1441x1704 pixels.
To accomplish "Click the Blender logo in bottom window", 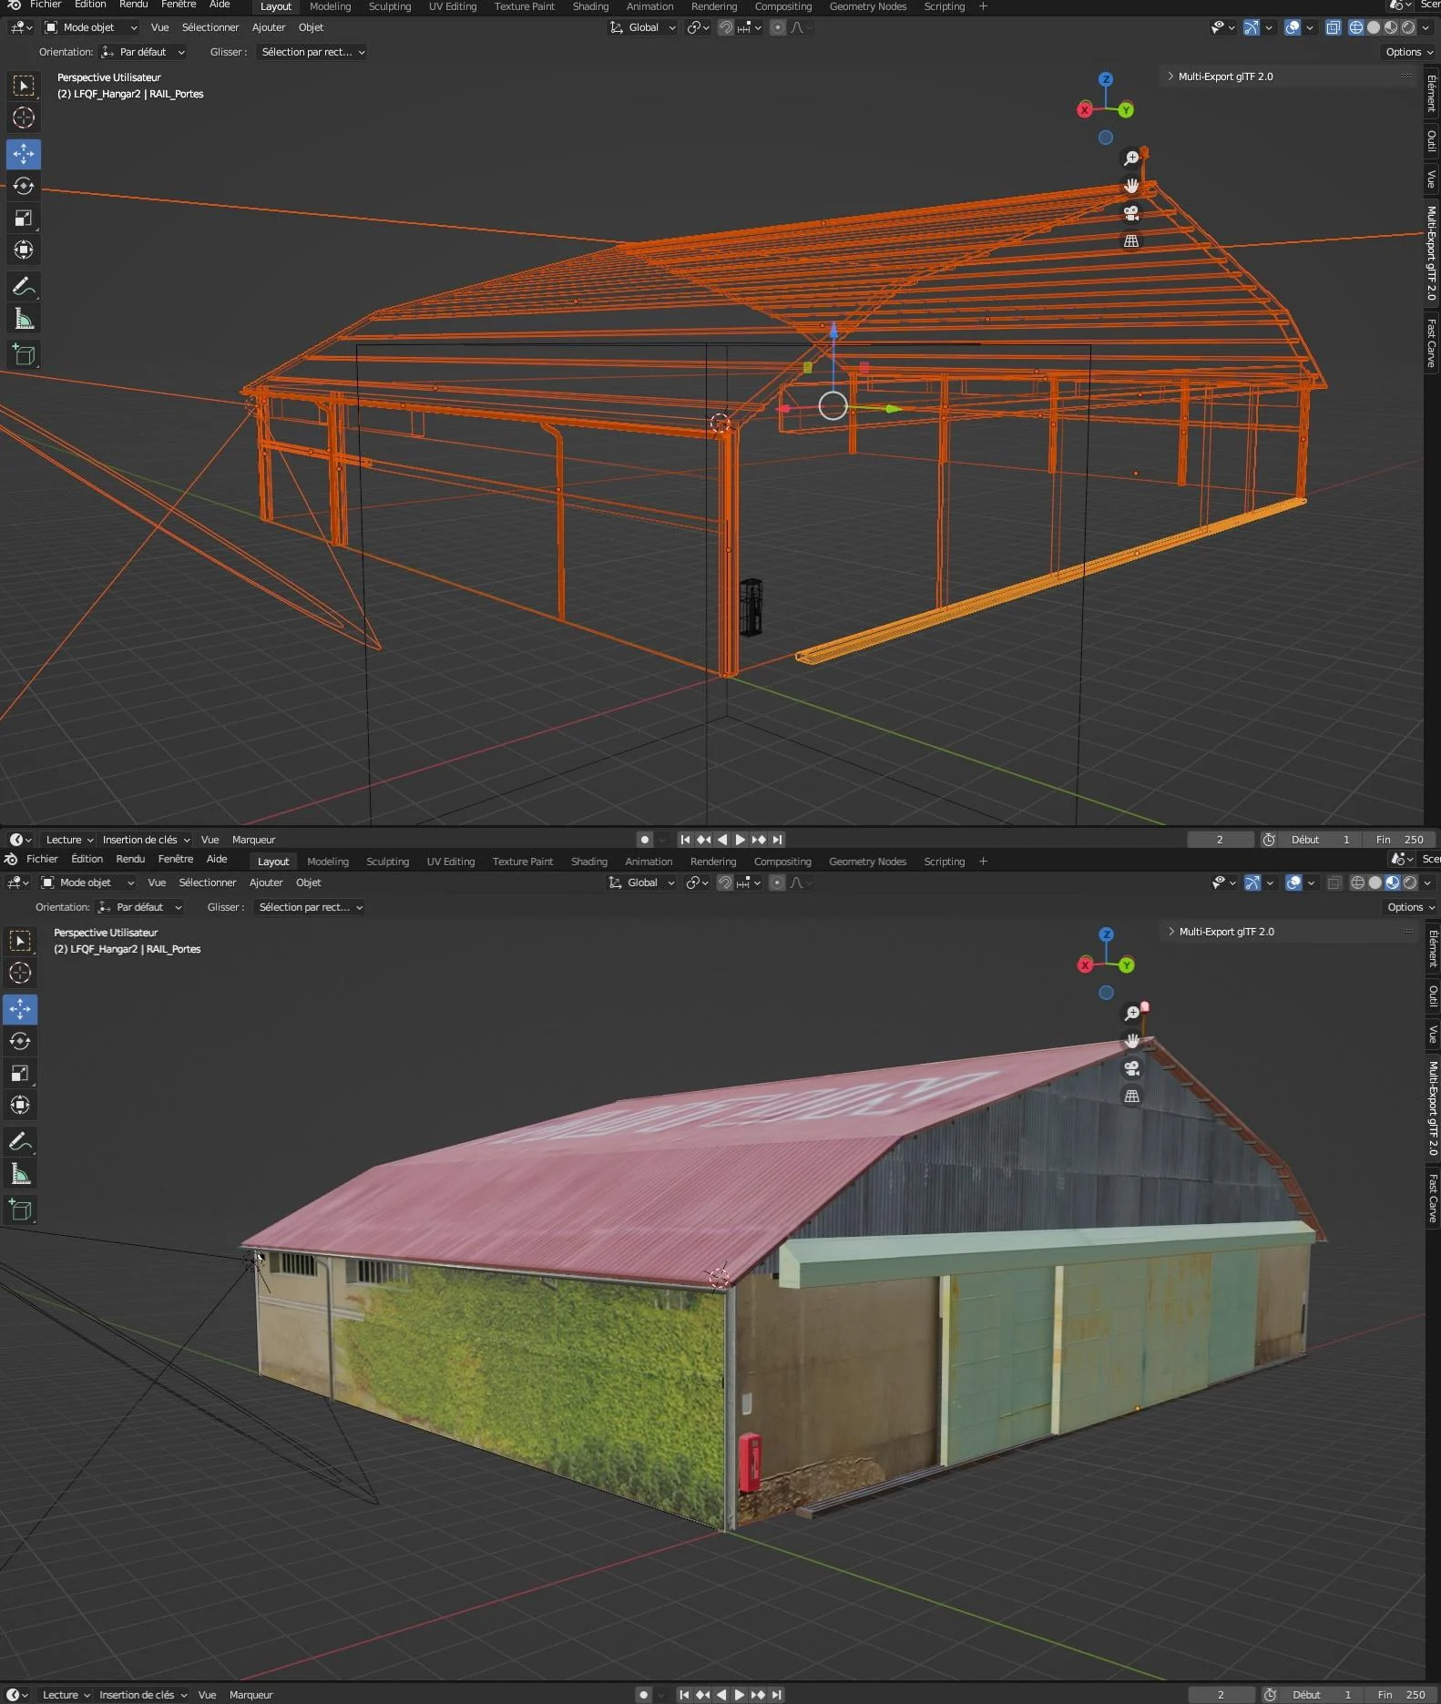I will pyautogui.click(x=11, y=859).
